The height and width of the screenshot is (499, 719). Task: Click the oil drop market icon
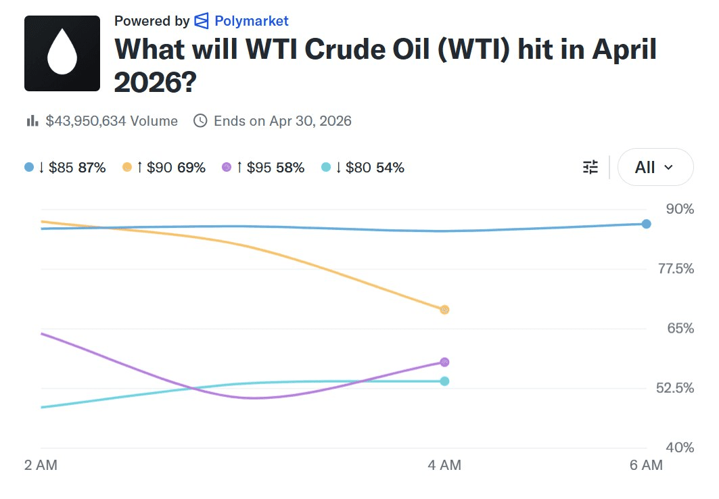pyautogui.click(x=62, y=53)
